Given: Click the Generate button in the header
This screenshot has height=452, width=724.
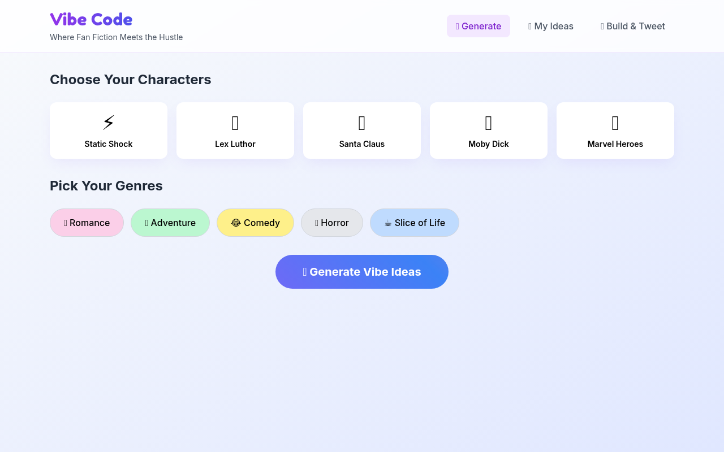Looking at the screenshot, I should tap(478, 26).
